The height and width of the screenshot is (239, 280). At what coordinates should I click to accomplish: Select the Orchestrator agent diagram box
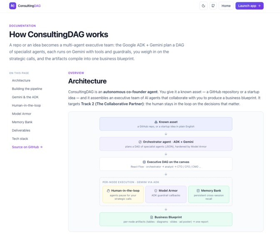(166, 144)
